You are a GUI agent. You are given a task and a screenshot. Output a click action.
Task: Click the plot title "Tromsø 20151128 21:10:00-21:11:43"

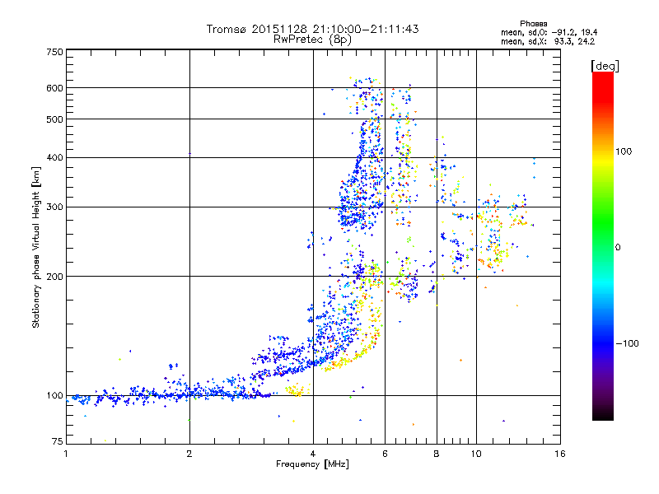click(x=312, y=29)
